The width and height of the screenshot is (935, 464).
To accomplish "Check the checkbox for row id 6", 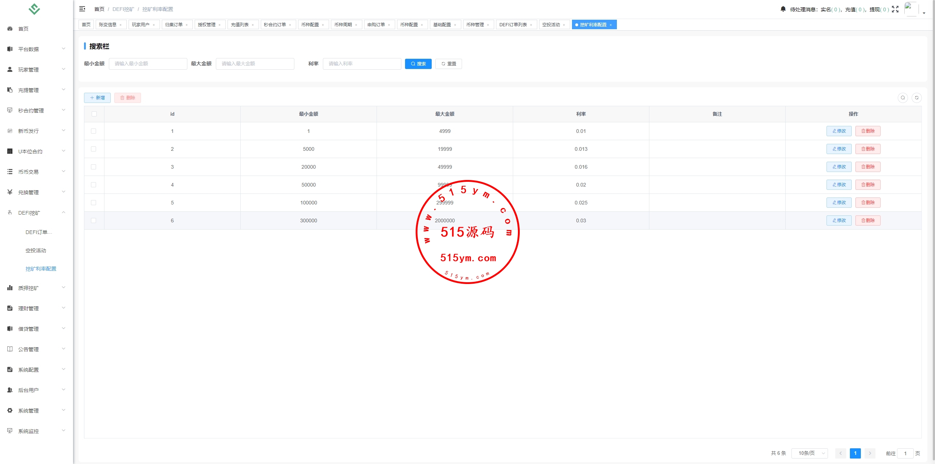I will tap(93, 221).
